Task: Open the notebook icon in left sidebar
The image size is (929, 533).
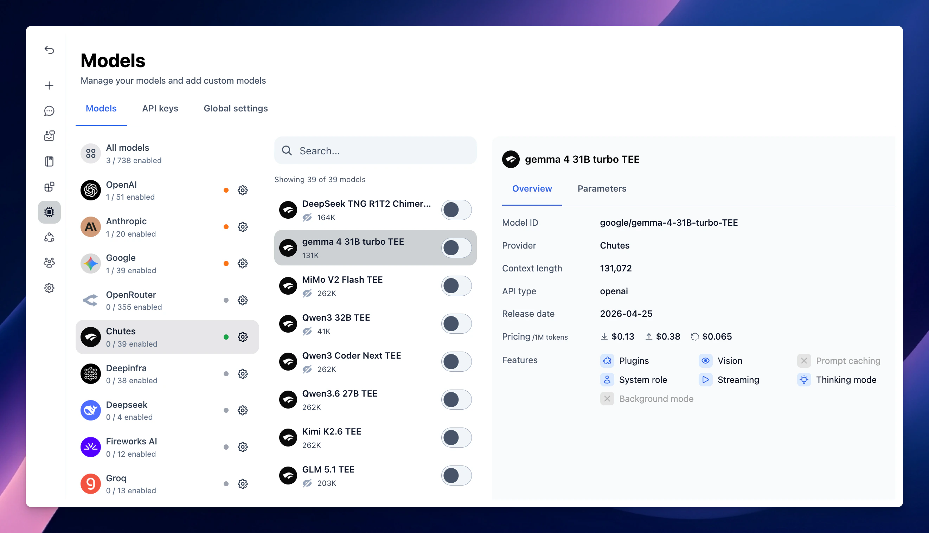Action: pos(50,161)
